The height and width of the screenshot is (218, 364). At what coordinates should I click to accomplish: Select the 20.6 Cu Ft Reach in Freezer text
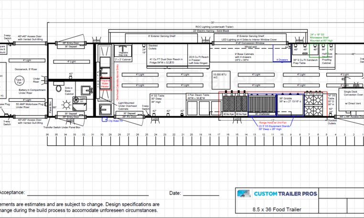199,60
